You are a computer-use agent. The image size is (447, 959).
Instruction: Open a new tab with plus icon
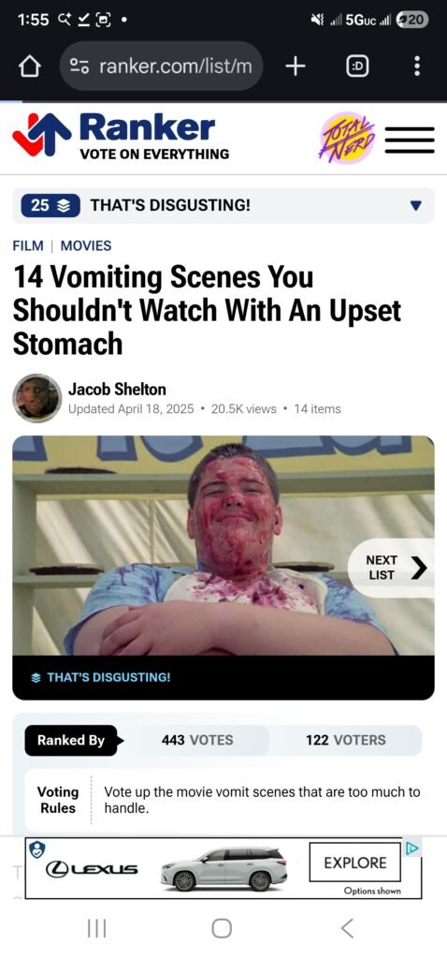pos(295,66)
